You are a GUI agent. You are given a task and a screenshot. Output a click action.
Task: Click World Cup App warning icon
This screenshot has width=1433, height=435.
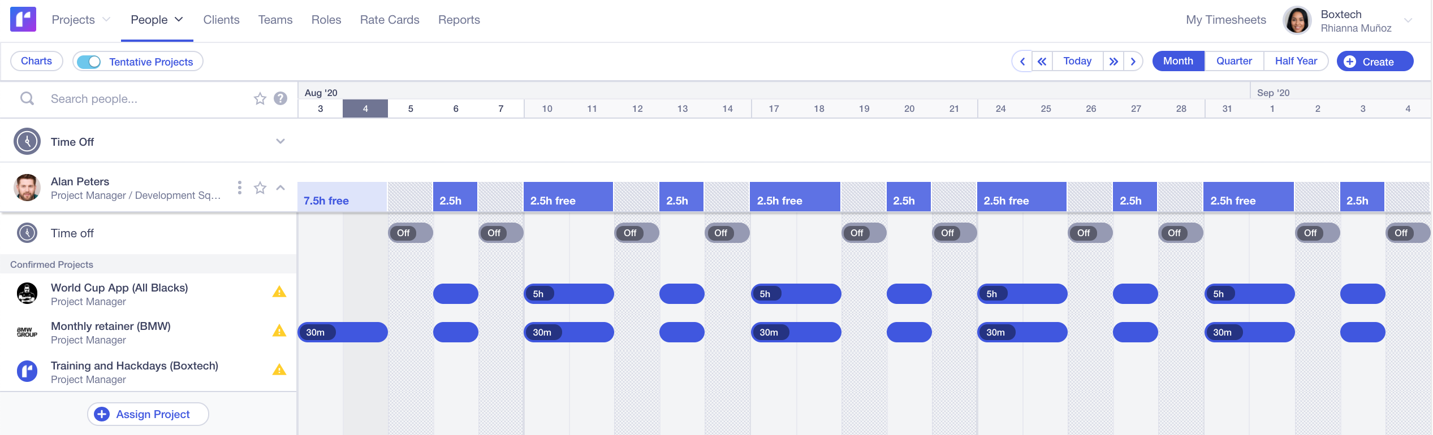point(279,292)
